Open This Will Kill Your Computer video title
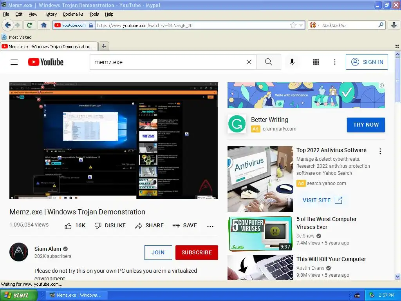The height and width of the screenshot is (301, 401). tap(331, 259)
